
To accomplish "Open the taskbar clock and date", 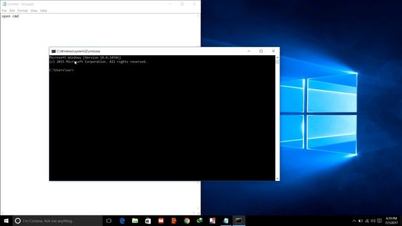I will pyautogui.click(x=391, y=220).
